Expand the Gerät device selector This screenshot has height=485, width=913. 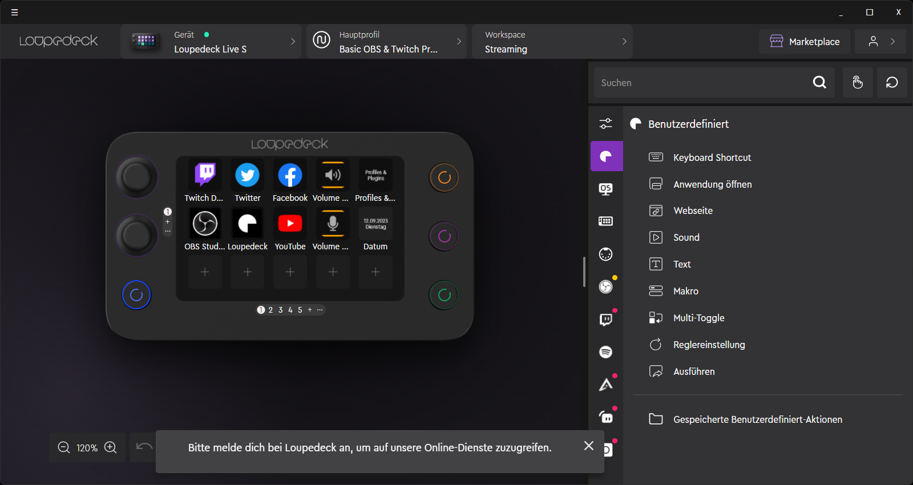click(211, 41)
